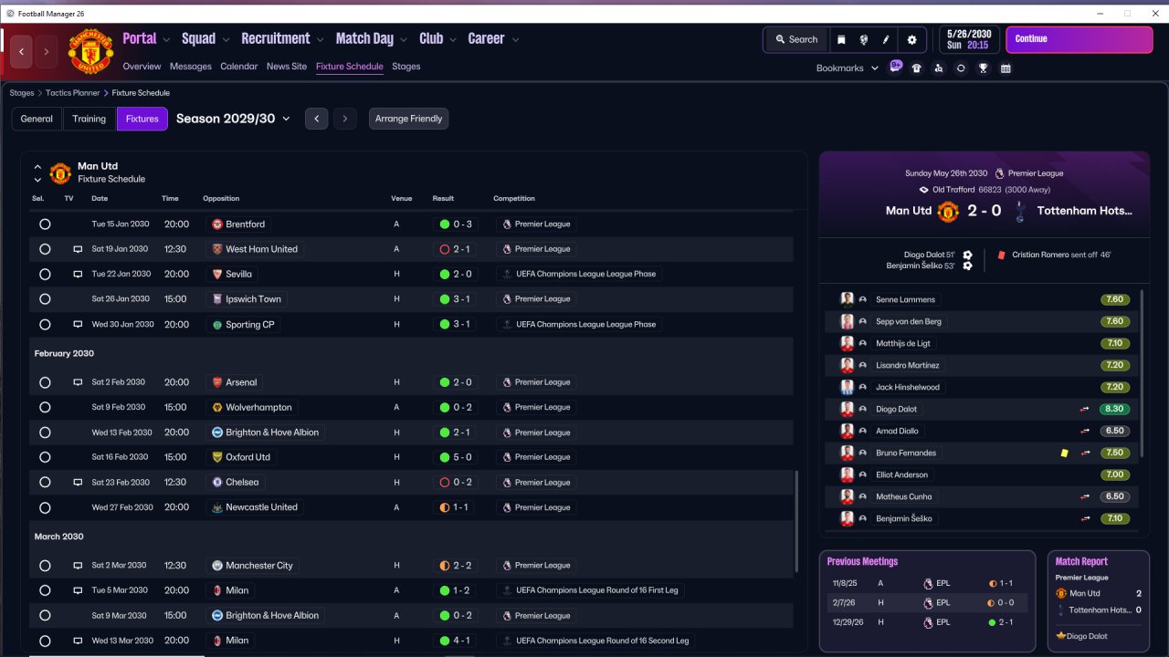
Task: Go to the previous season arrow button
Action: pyautogui.click(x=316, y=119)
